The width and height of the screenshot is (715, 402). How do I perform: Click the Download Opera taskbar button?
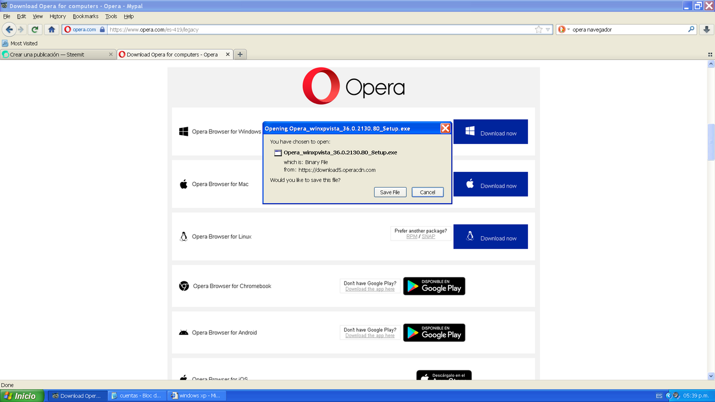click(76, 396)
